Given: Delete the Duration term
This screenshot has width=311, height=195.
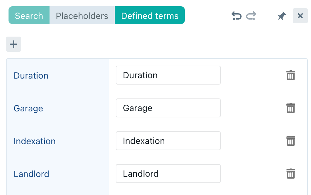Looking at the screenshot, I should pyautogui.click(x=290, y=75).
